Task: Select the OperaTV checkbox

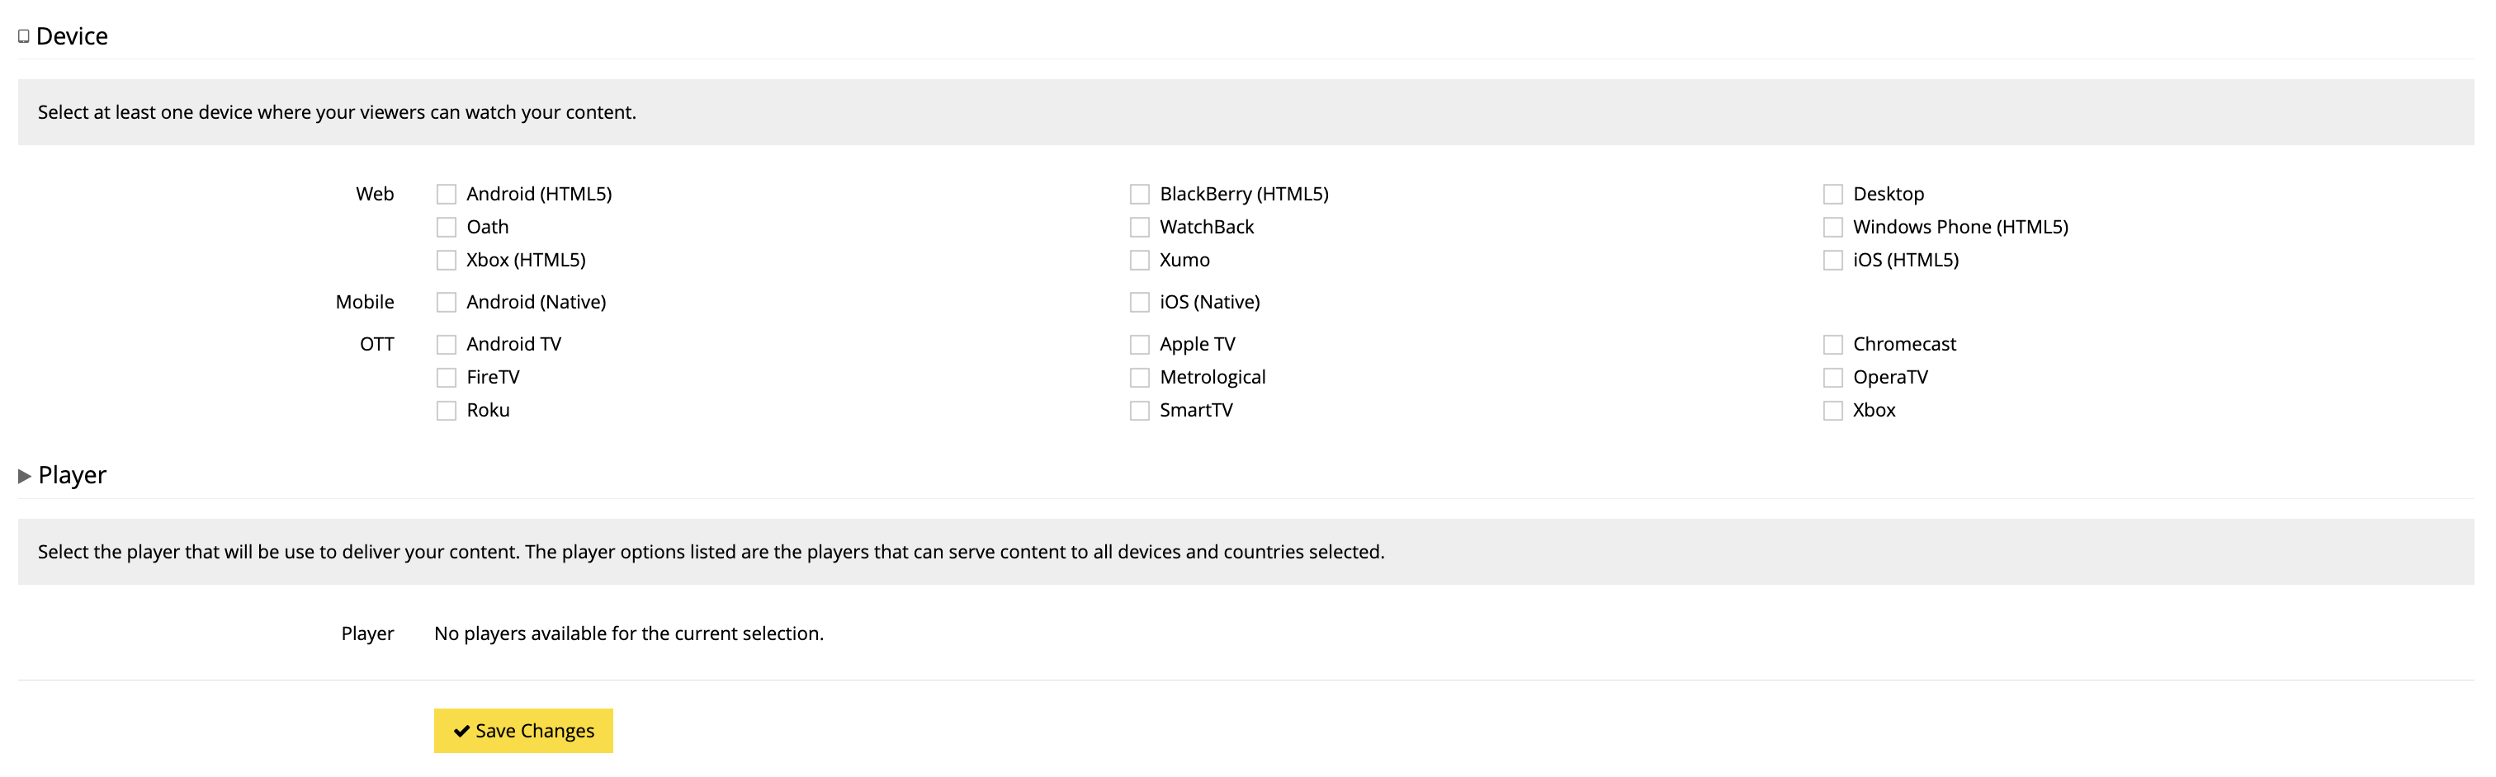Action: click(x=1832, y=378)
